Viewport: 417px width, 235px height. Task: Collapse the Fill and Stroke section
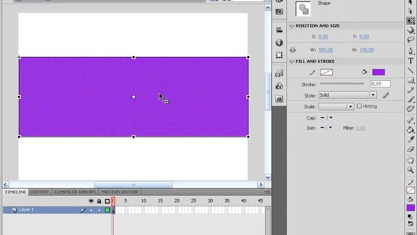[x=292, y=61]
